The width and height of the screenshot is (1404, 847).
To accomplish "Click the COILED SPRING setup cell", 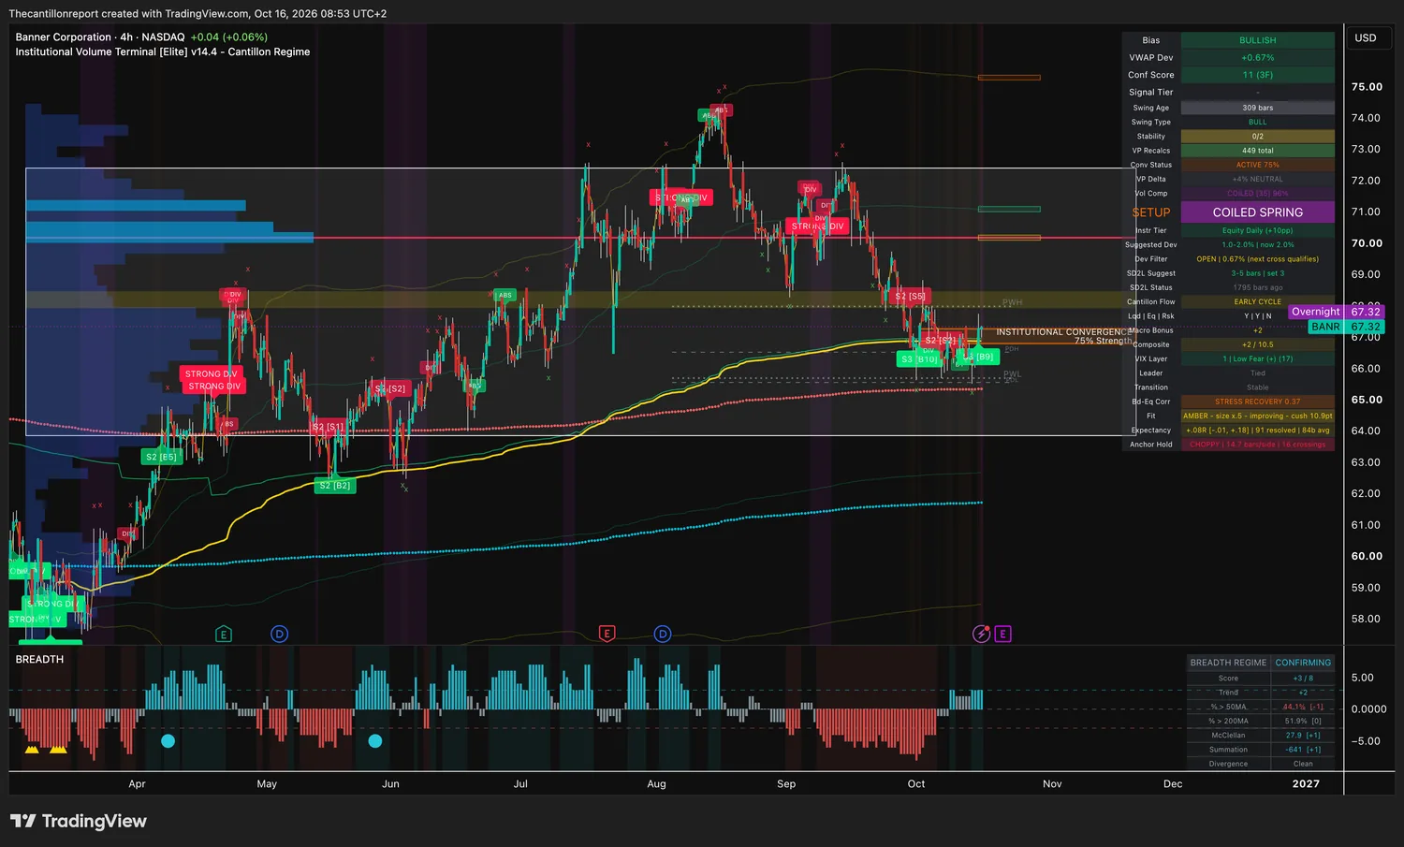I will coord(1258,212).
